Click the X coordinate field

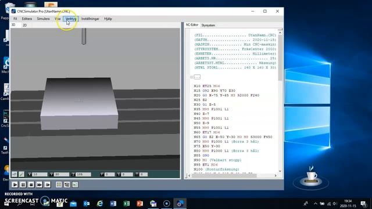pyautogui.click(x=40, y=174)
